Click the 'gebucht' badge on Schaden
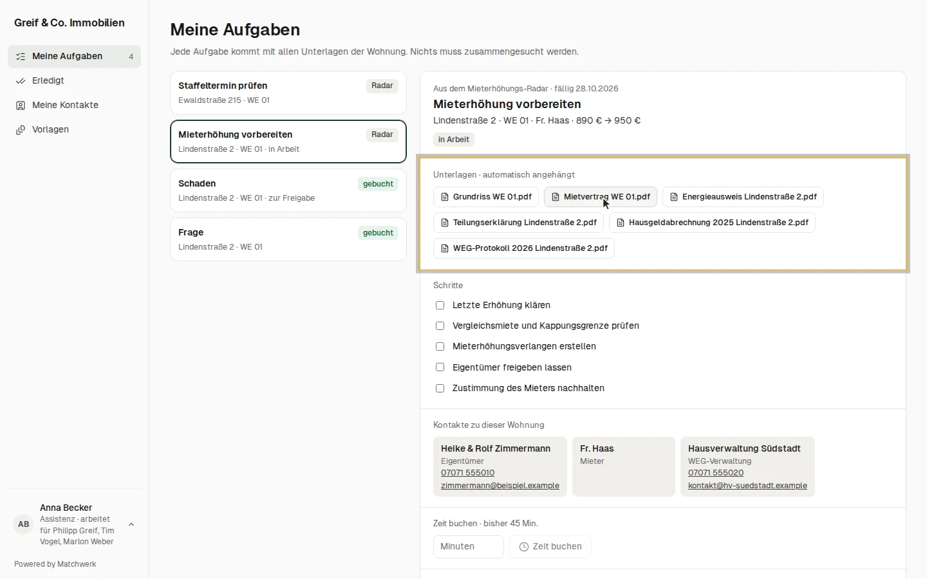The image size is (927, 579). pyautogui.click(x=378, y=184)
